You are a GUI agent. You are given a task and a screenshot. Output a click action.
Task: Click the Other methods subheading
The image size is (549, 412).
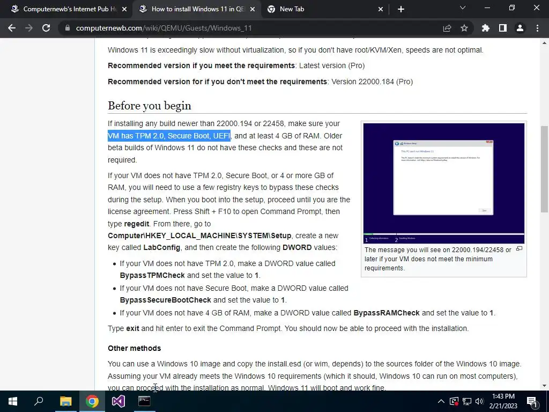pos(135,348)
